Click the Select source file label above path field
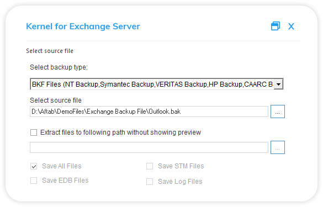323x207 pixels. (56, 100)
